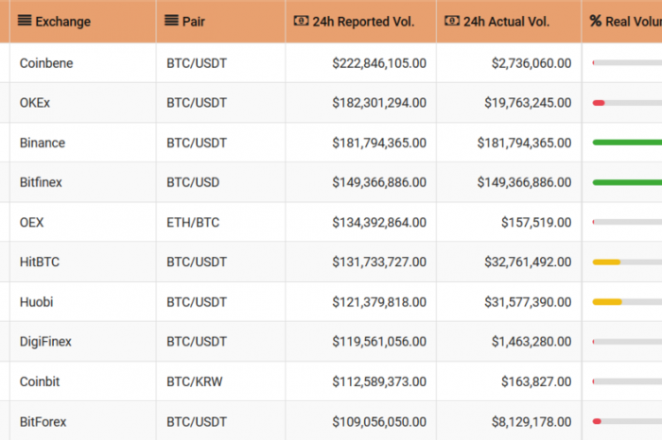Click the list icon beside Pair header
This screenshot has width=662, height=440.
point(171,20)
